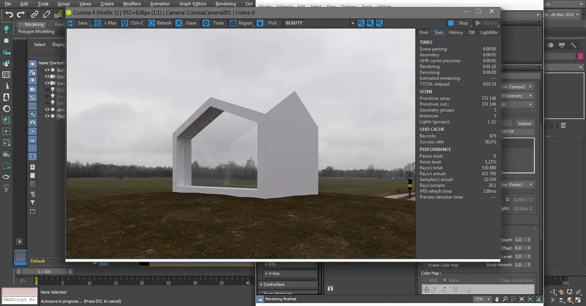Click the pink object color swatch
Viewport: 586px width, 306px height.
(581, 56)
